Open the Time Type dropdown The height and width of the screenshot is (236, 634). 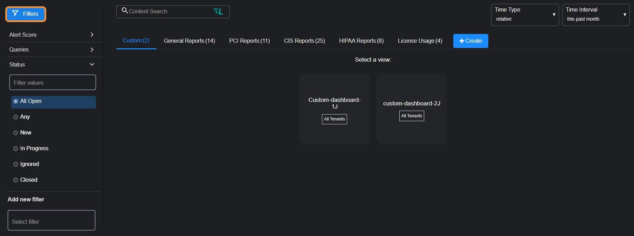click(524, 15)
